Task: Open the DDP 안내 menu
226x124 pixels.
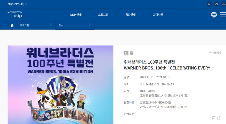Action: (76, 15)
